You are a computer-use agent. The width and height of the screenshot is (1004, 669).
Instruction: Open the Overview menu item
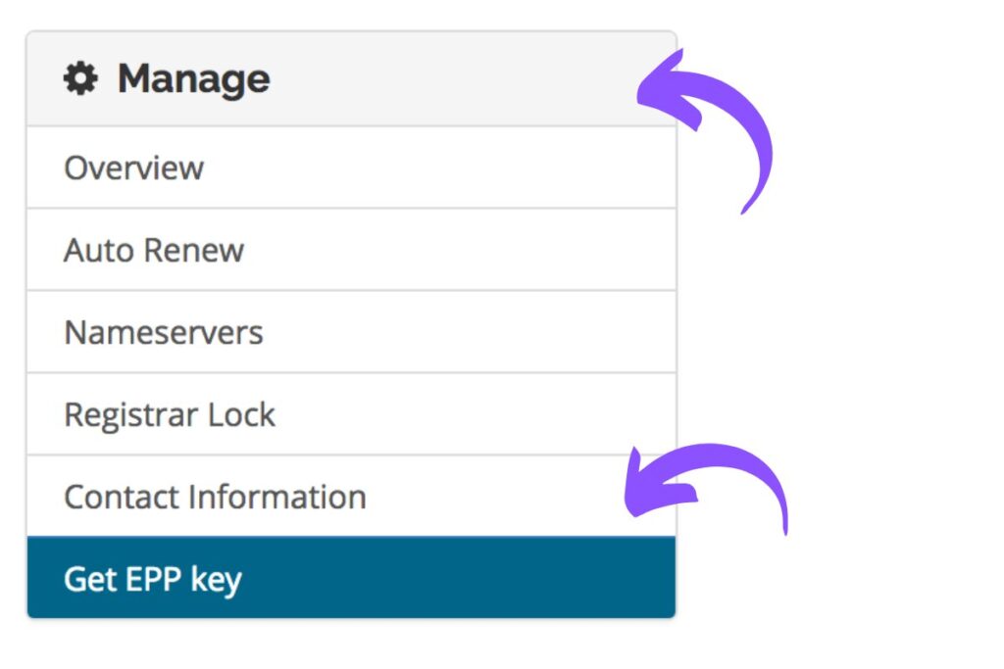133,167
